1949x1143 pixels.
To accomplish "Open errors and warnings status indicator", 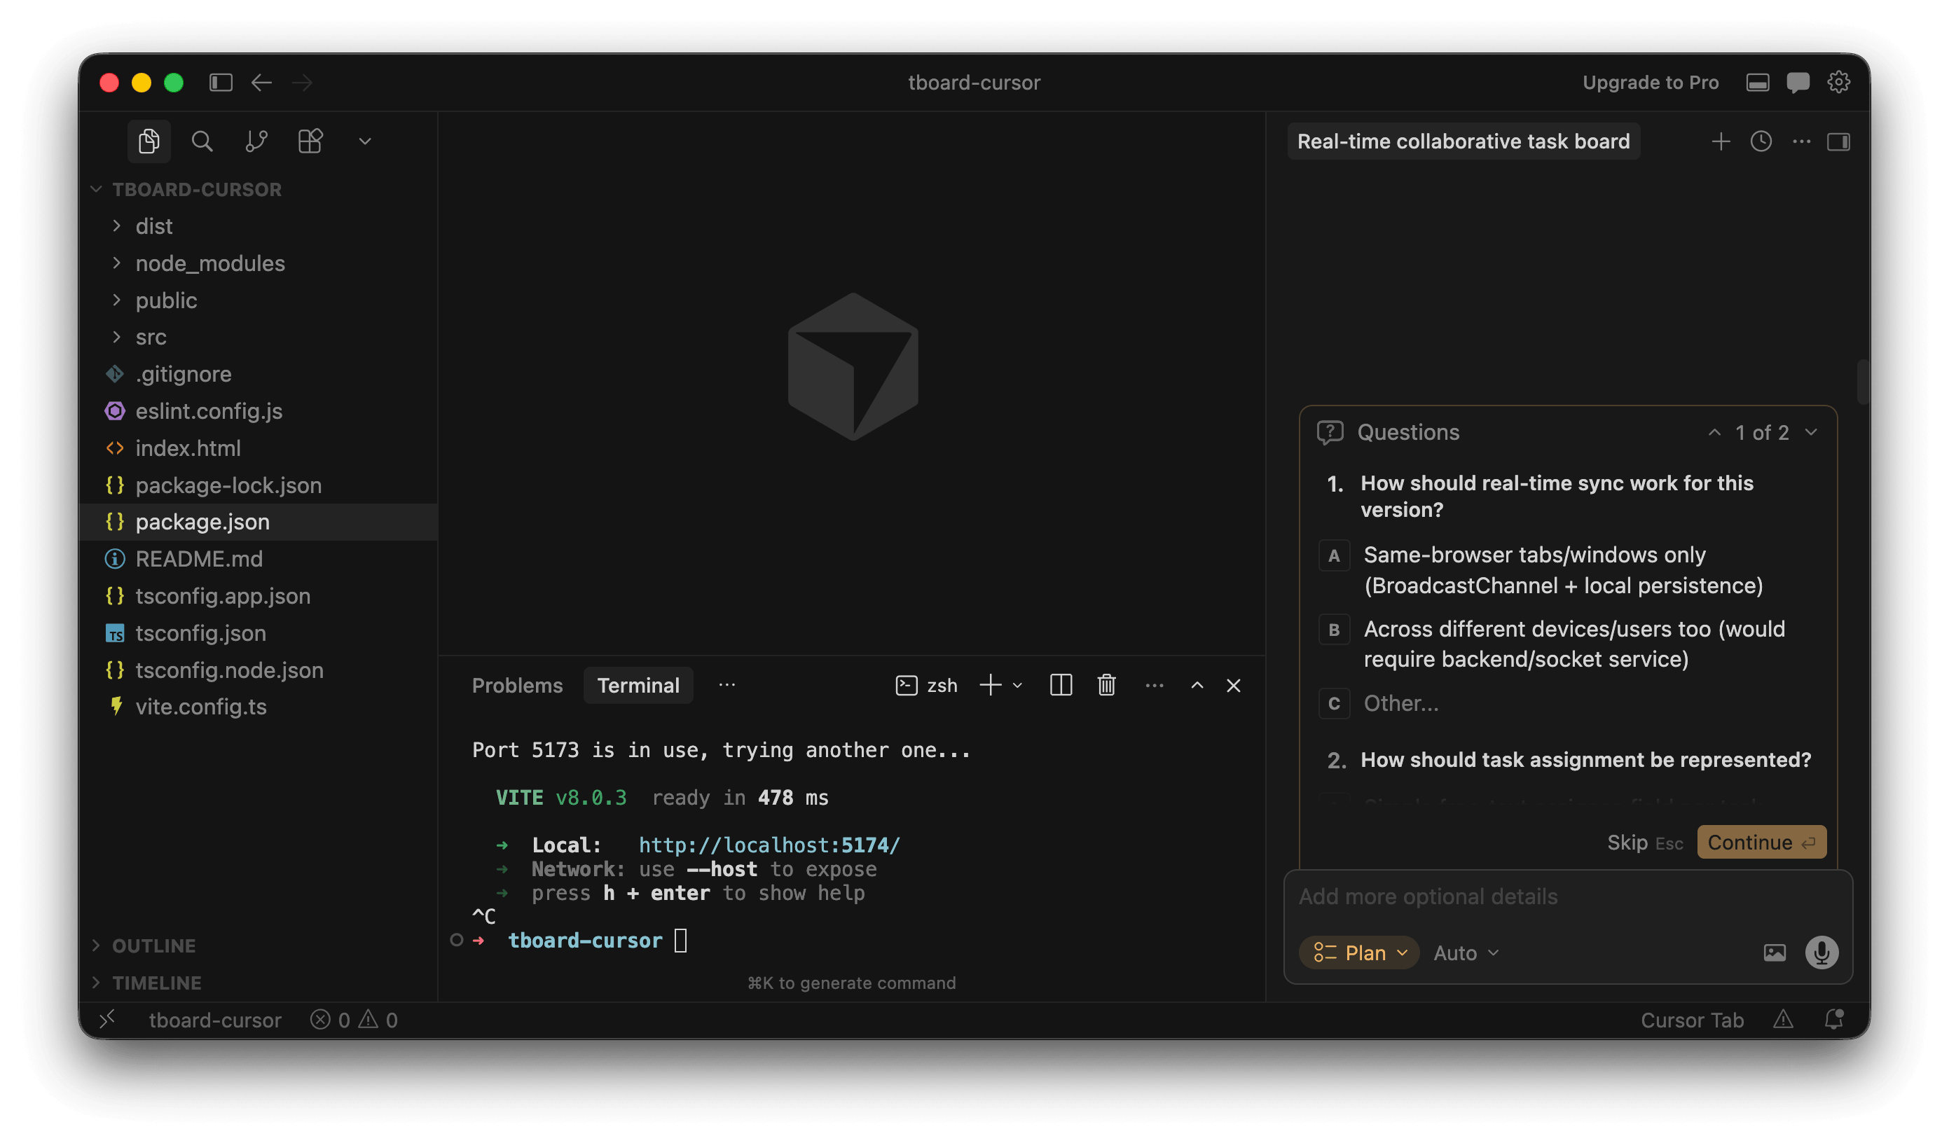I will point(354,1021).
